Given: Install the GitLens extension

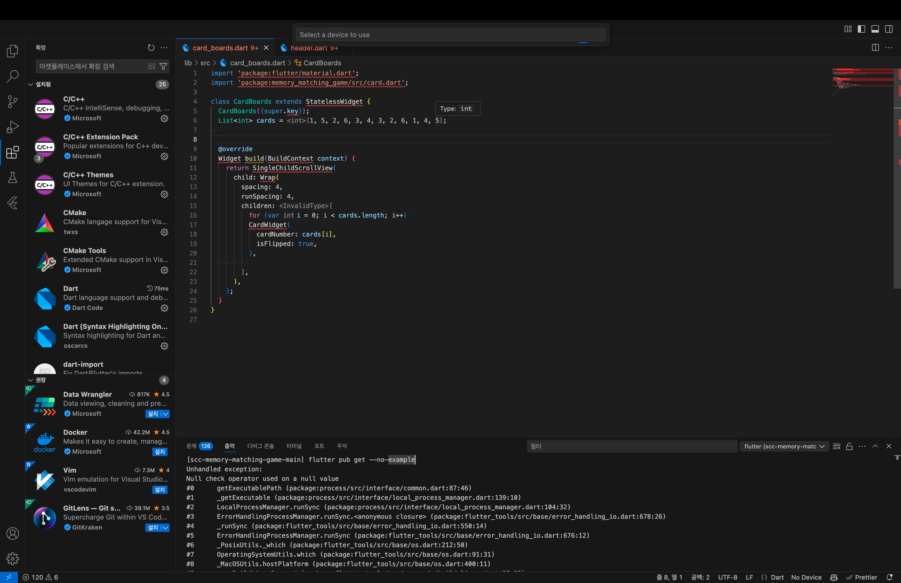Looking at the screenshot, I should (x=153, y=528).
